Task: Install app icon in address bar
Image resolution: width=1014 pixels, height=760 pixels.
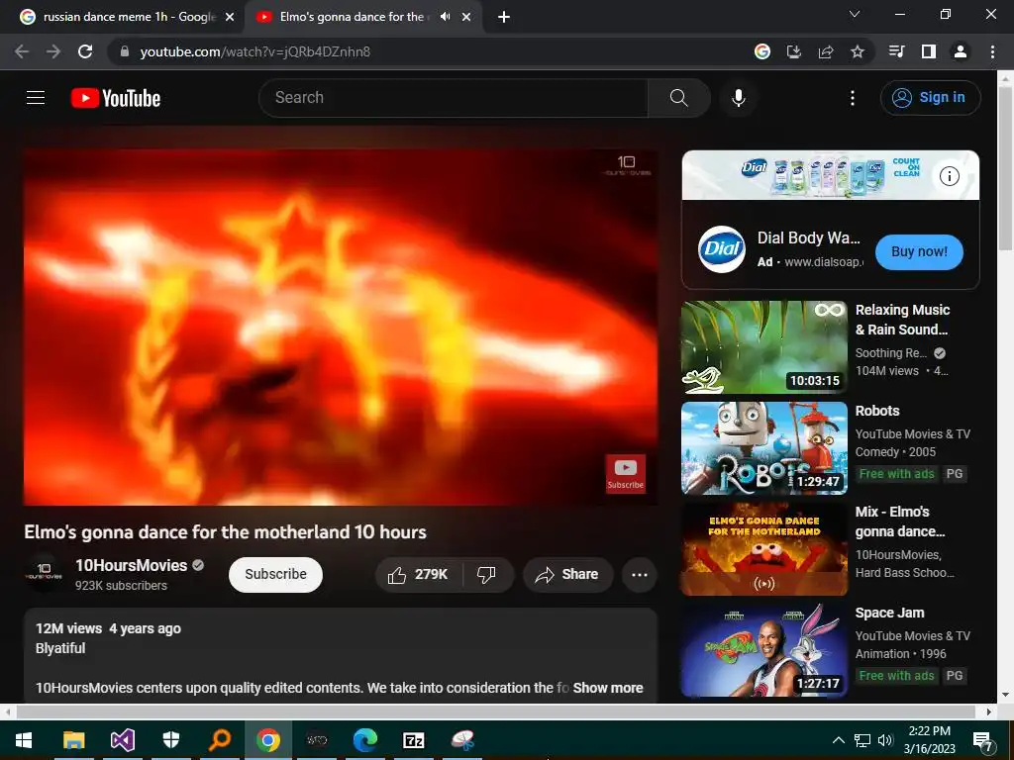Action: tap(794, 51)
